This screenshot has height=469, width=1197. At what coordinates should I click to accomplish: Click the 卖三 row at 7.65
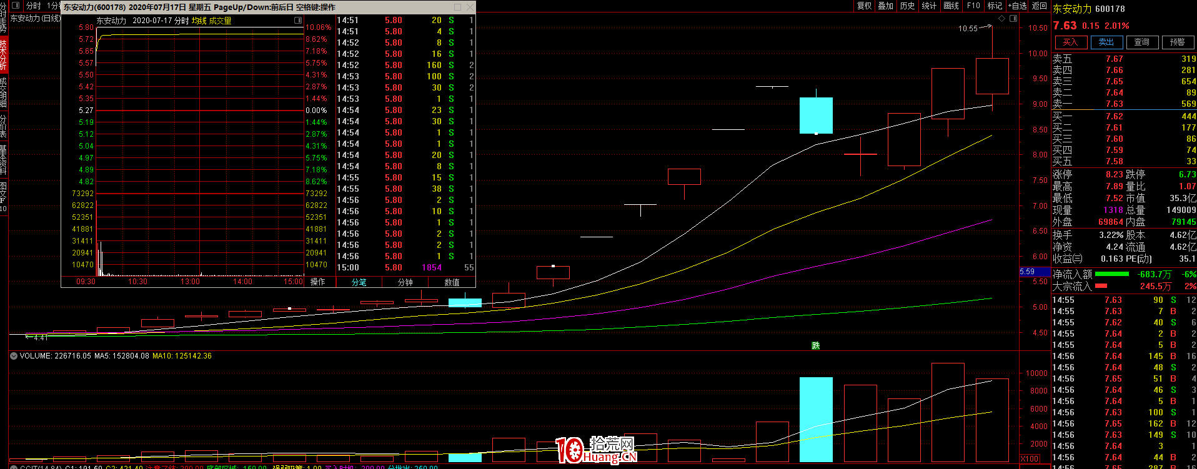(x=1124, y=82)
